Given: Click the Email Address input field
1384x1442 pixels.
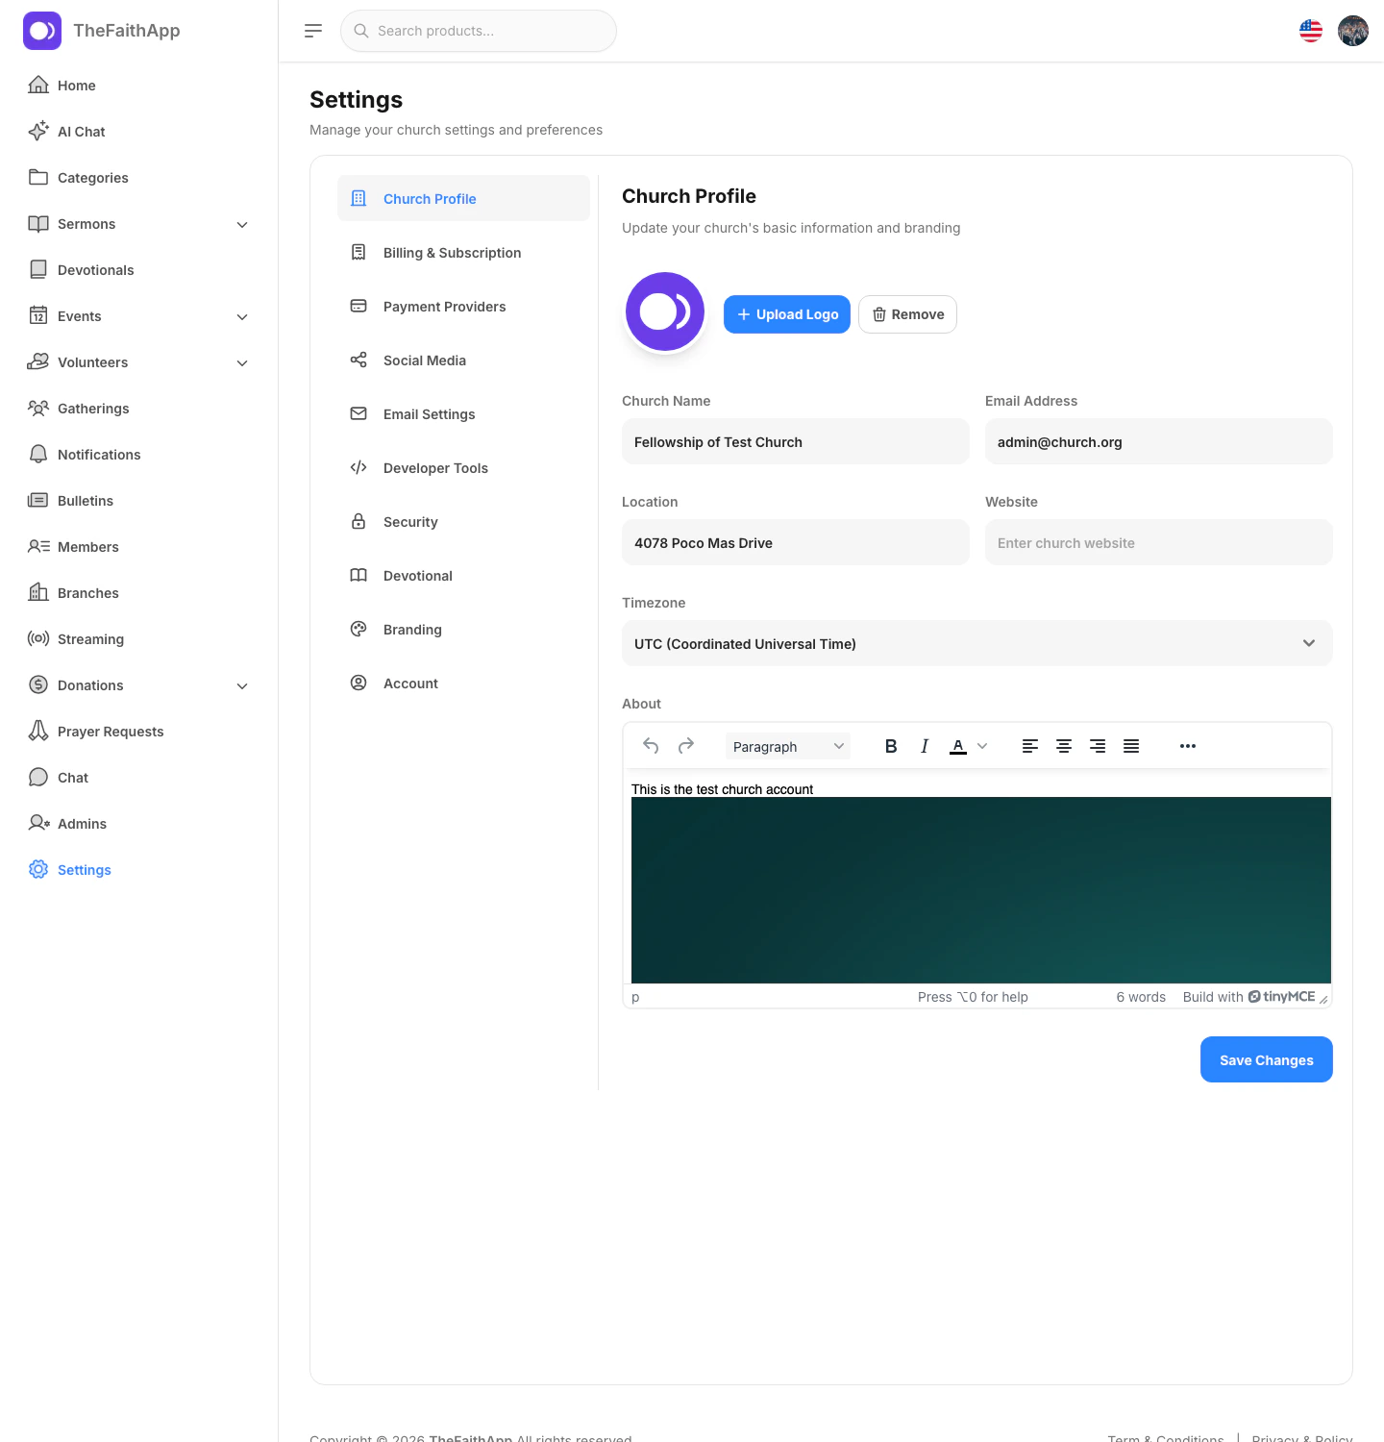Looking at the screenshot, I should [1159, 441].
